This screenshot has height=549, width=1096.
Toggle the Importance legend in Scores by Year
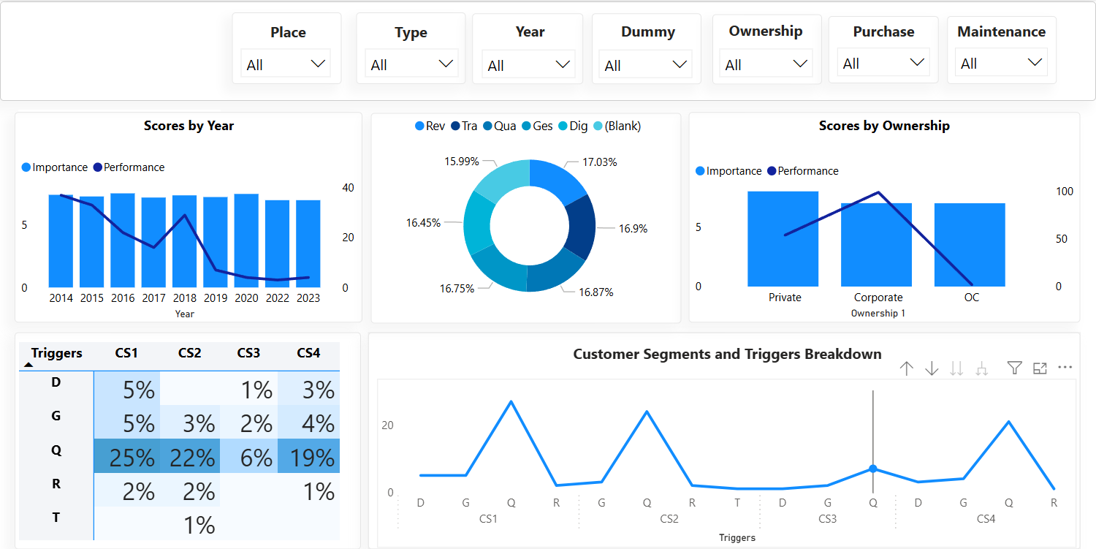54,167
